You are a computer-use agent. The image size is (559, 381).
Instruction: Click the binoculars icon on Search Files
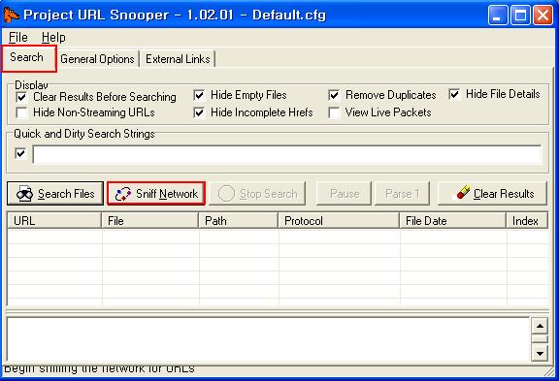pyautogui.click(x=24, y=194)
